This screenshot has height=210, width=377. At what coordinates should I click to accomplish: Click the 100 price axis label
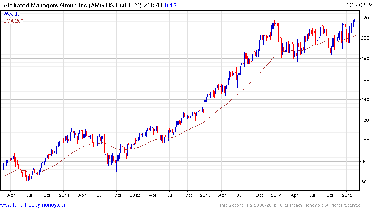[x=367, y=141]
